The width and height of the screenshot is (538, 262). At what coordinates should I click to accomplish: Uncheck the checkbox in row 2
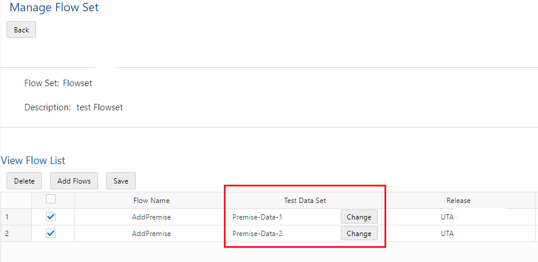[x=51, y=233]
